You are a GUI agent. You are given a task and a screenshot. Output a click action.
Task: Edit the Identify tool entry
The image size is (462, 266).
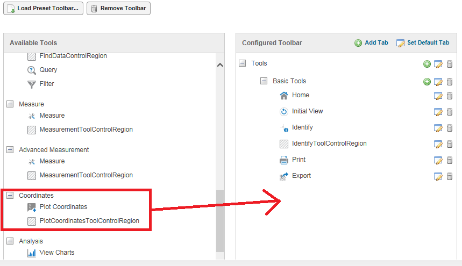(x=438, y=128)
